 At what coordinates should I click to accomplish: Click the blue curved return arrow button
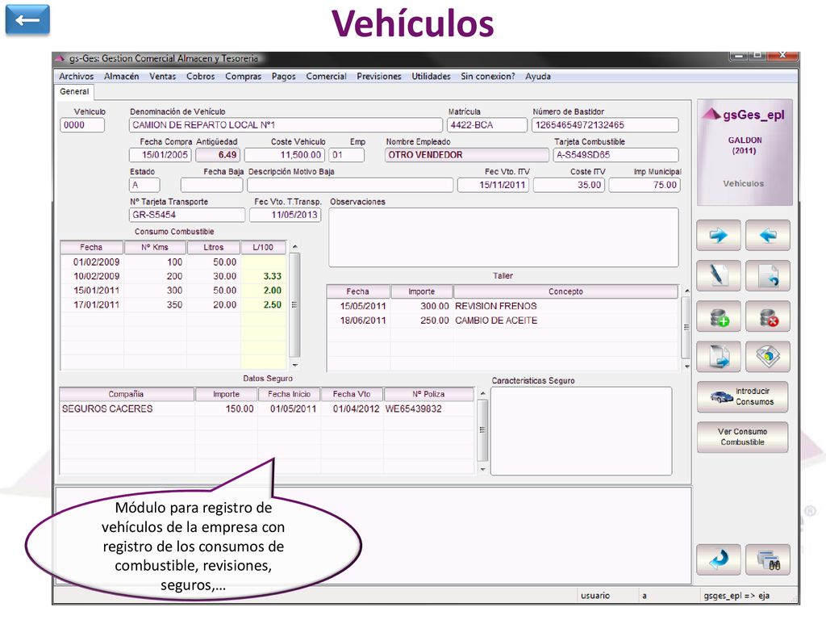click(719, 559)
